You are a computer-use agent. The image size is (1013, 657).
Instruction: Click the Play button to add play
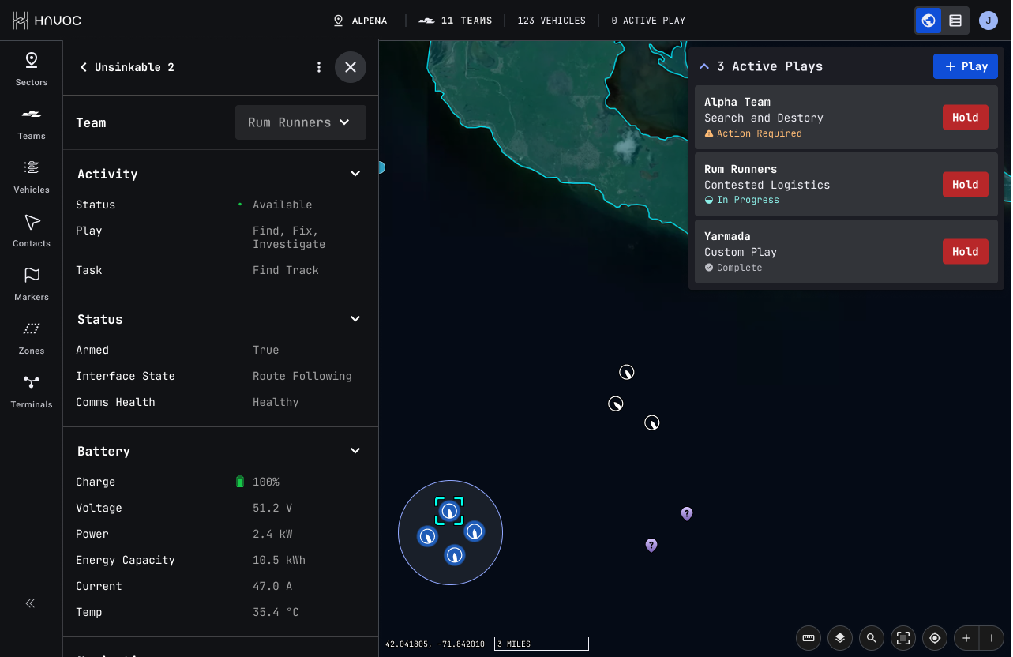tap(966, 66)
